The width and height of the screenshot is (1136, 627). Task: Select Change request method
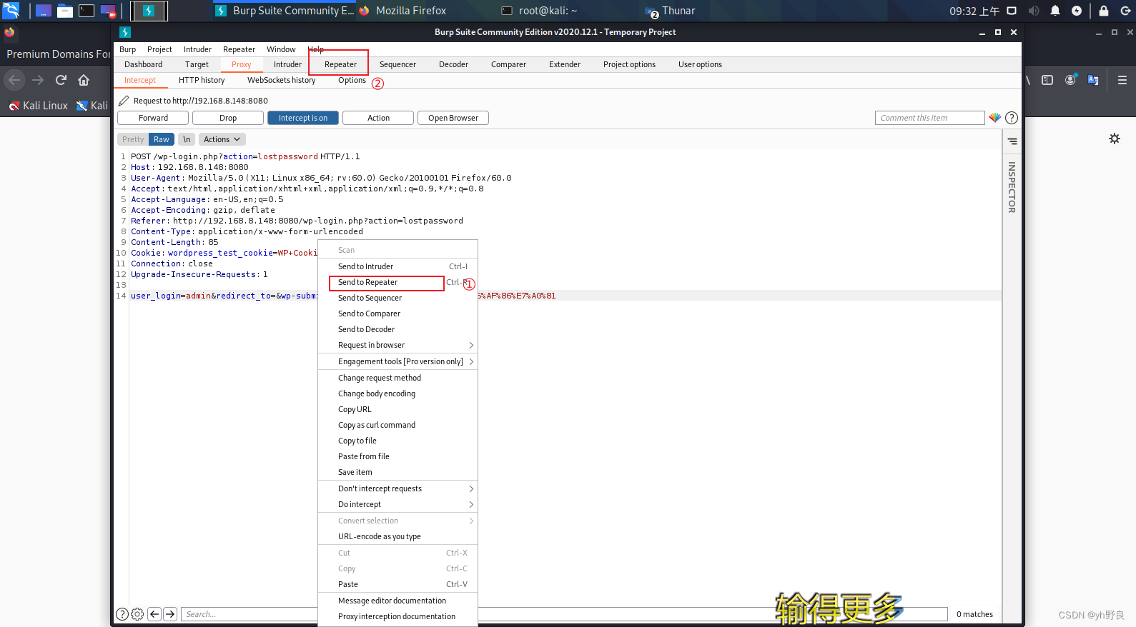pos(397,378)
